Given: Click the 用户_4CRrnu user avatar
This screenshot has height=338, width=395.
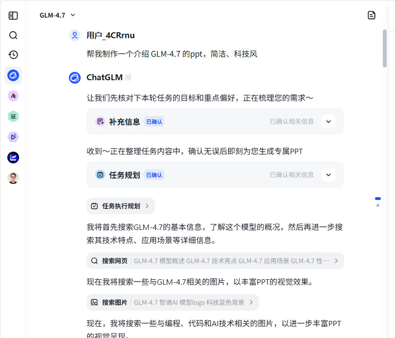Looking at the screenshot, I should tap(75, 35).
